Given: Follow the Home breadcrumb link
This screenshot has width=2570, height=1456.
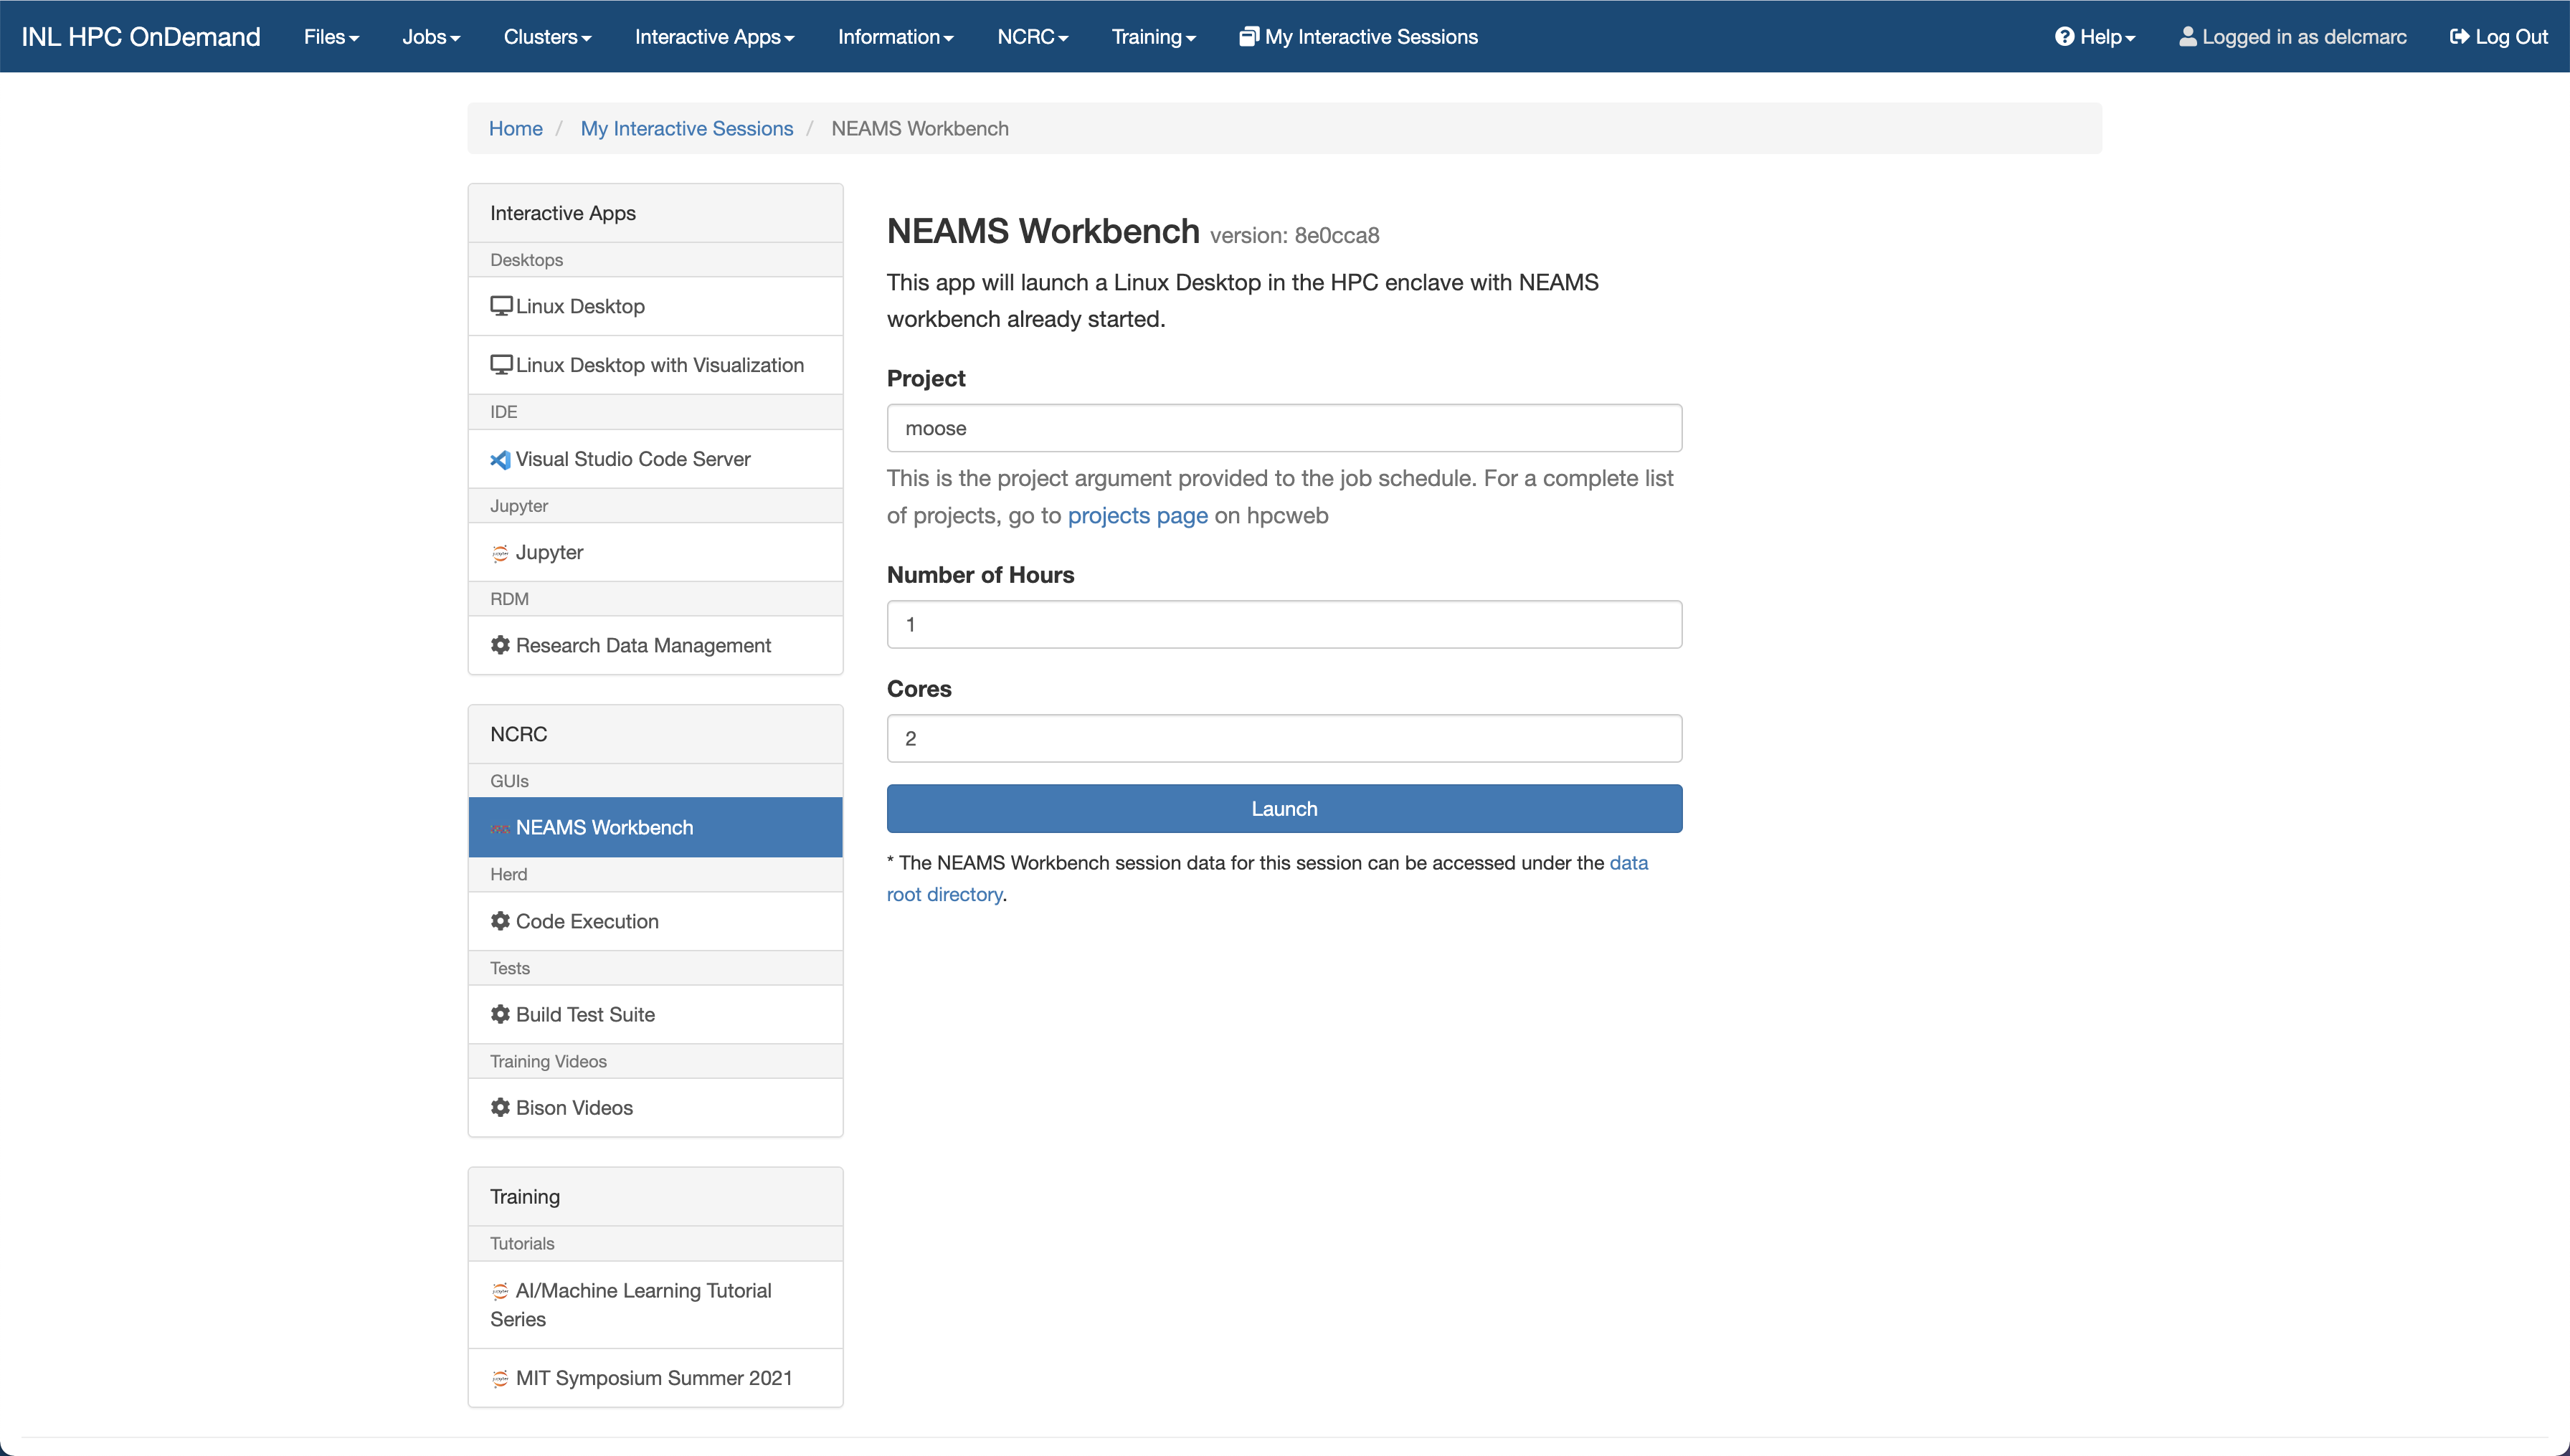Looking at the screenshot, I should pyautogui.click(x=515, y=128).
